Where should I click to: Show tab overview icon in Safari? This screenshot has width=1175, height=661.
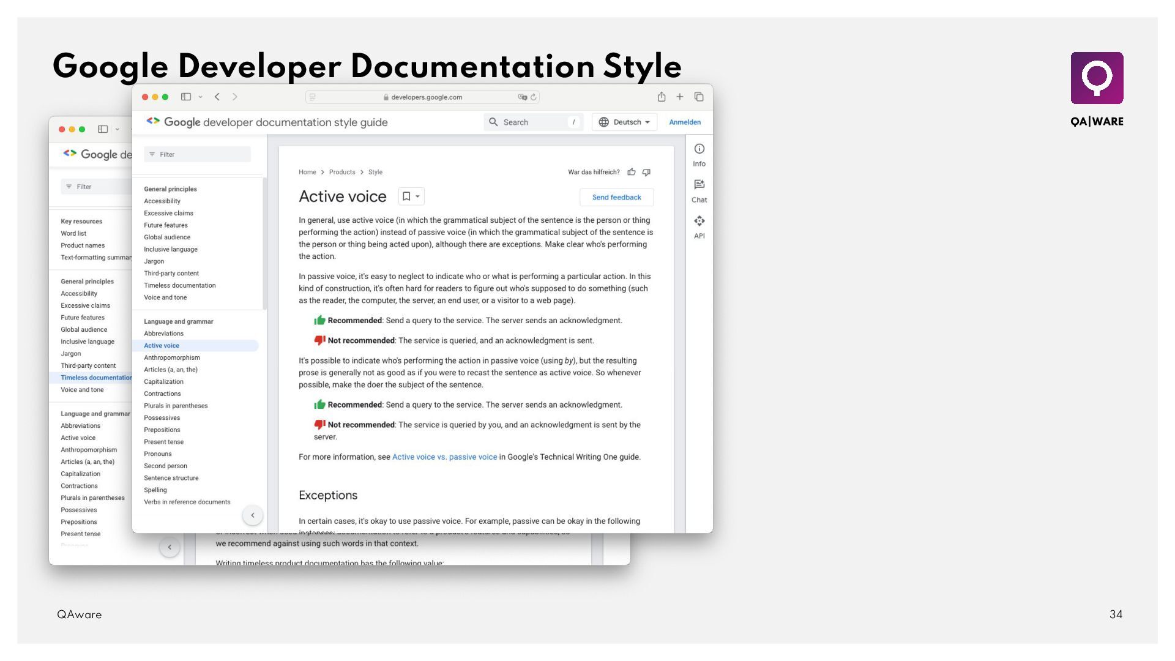click(699, 97)
